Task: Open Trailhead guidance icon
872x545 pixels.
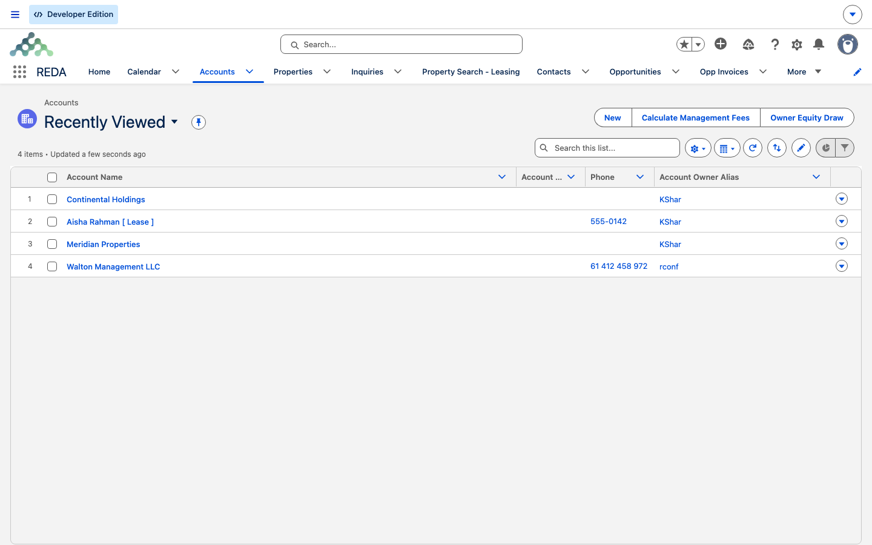Action: click(748, 44)
